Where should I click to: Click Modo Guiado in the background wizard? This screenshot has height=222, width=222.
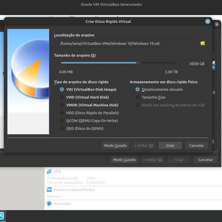pyautogui.click(x=124, y=160)
